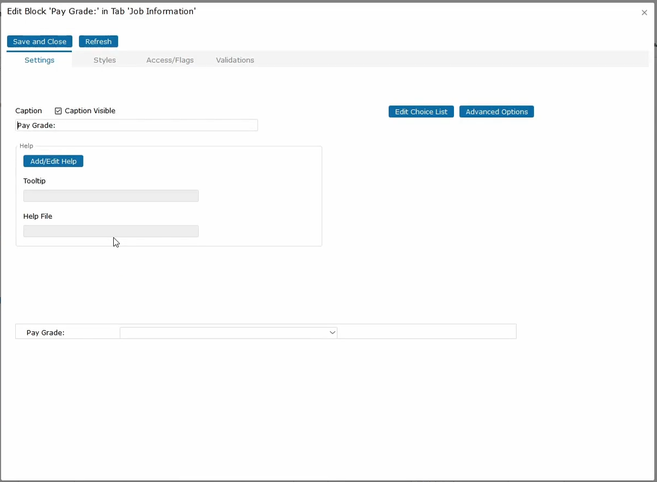The height and width of the screenshot is (482, 657).
Task: Open the Styles tab
Action: (105, 60)
